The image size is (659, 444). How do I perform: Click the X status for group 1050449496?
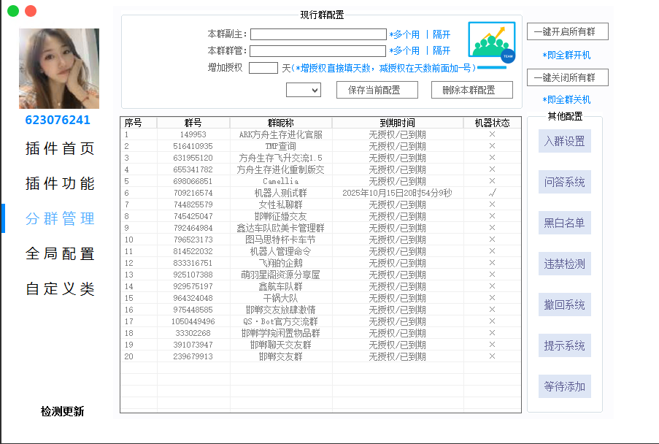click(x=492, y=321)
